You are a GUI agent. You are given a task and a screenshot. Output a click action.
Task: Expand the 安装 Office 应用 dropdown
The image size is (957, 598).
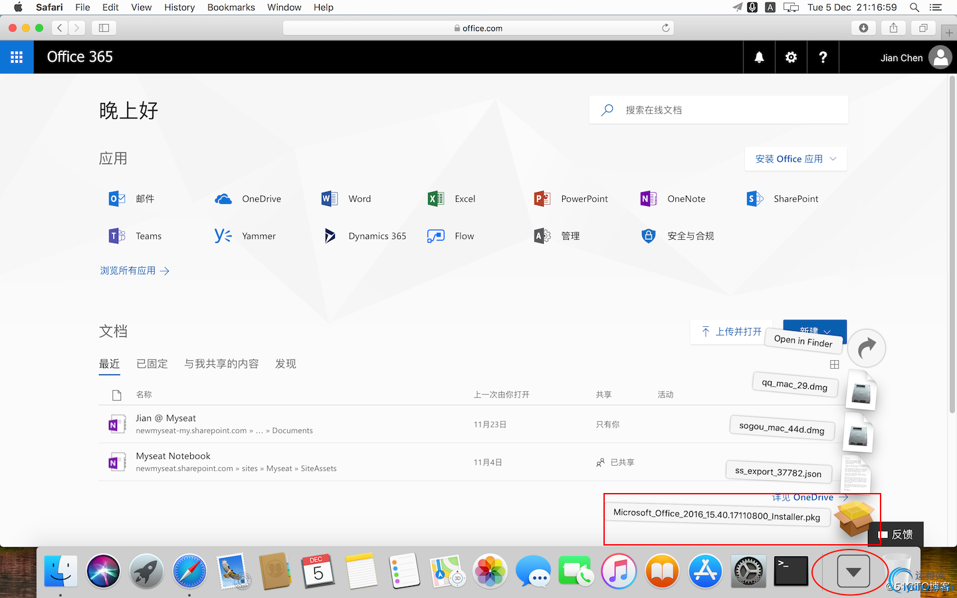[796, 159]
